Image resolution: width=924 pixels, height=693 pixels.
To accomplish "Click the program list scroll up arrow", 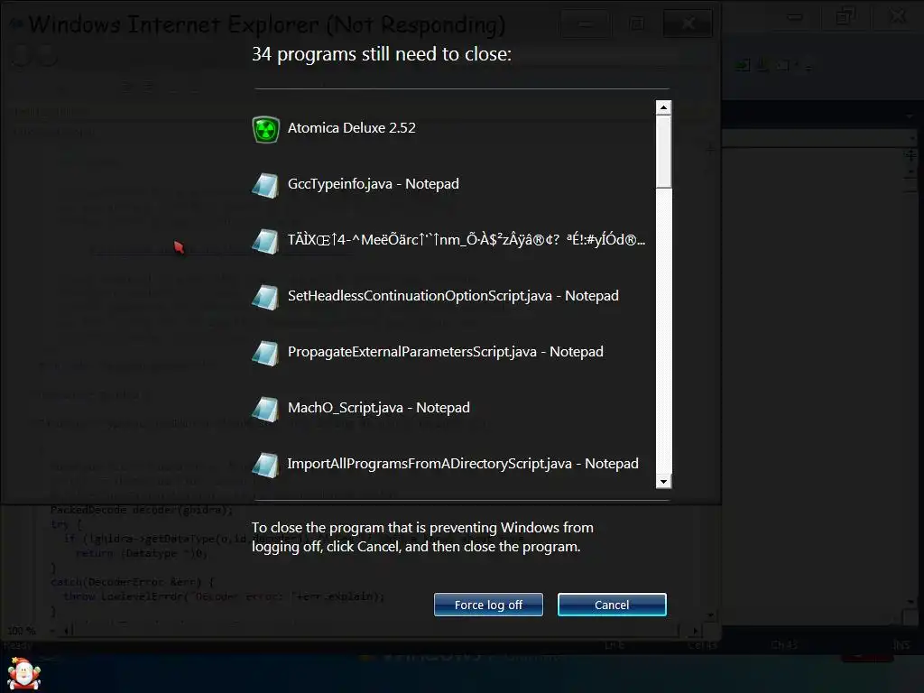I will point(663,107).
